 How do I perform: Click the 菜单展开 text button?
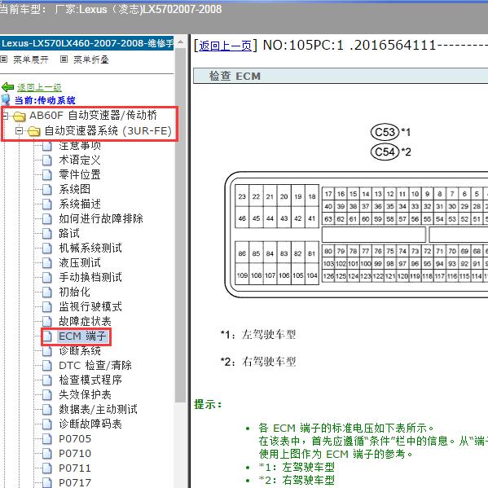(31, 59)
